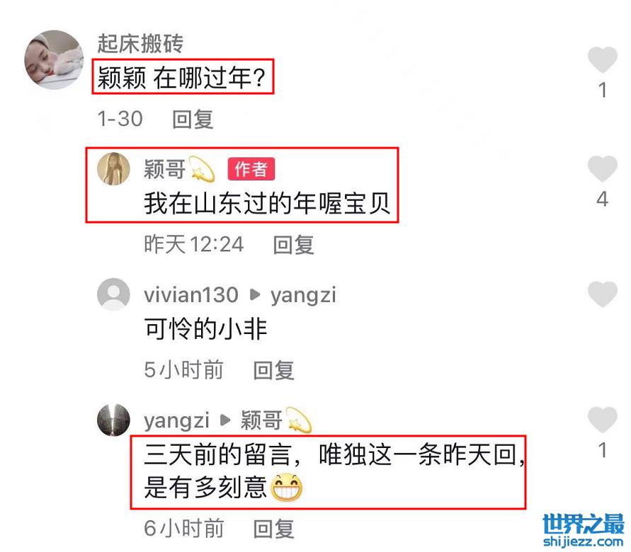Open vivian130's default gray avatar

click(113, 294)
